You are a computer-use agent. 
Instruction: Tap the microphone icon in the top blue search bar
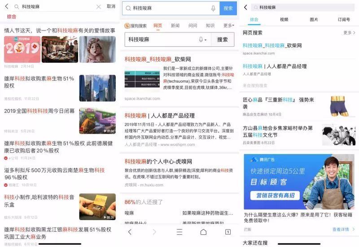(213, 9)
